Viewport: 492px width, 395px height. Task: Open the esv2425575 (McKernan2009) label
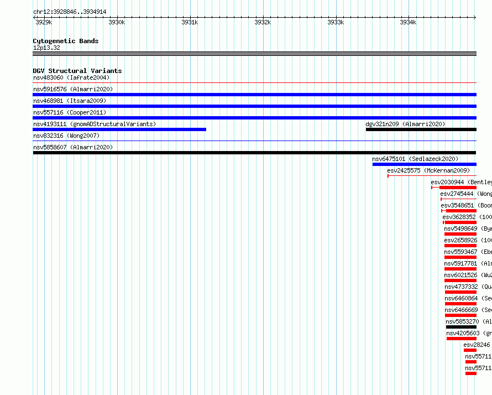point(428,170)
